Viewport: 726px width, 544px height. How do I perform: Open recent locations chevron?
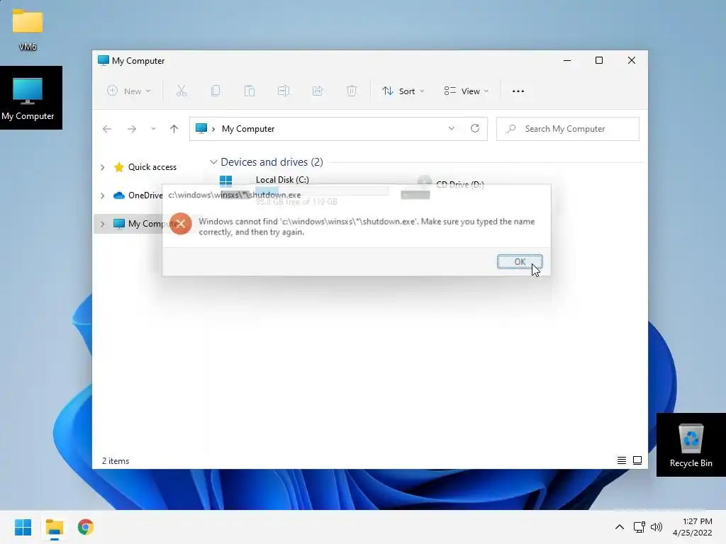(x=153, y=129)
